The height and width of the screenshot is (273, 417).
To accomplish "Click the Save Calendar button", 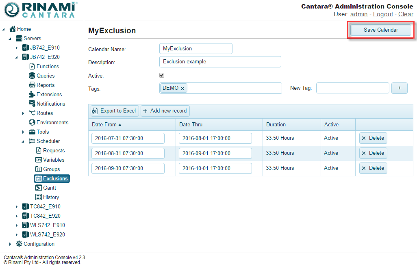I will [x=381, y=30].
